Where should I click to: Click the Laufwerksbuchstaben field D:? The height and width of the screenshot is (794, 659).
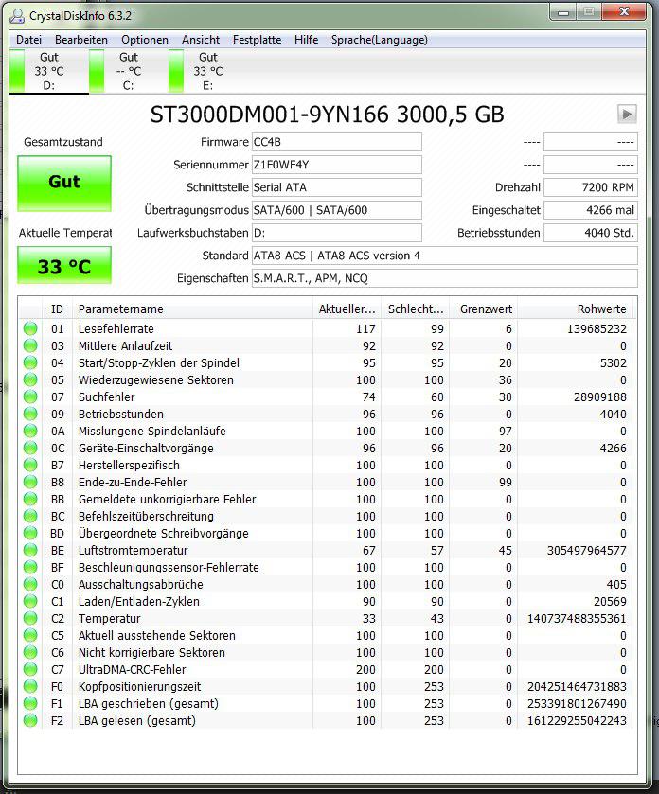pyautogui.click(x=337, y=233)
